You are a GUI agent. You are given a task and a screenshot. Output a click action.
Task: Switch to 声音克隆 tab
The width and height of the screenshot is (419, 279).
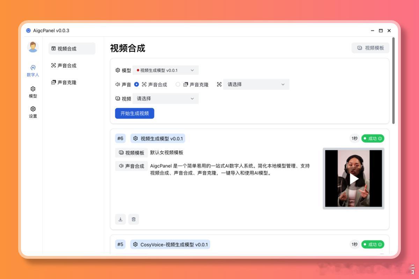click(x=72, y=82)
